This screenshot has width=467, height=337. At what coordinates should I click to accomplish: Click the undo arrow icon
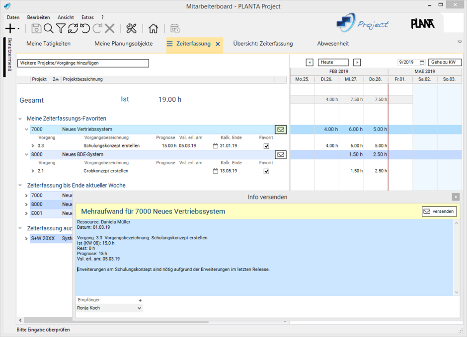pos(85,29)
